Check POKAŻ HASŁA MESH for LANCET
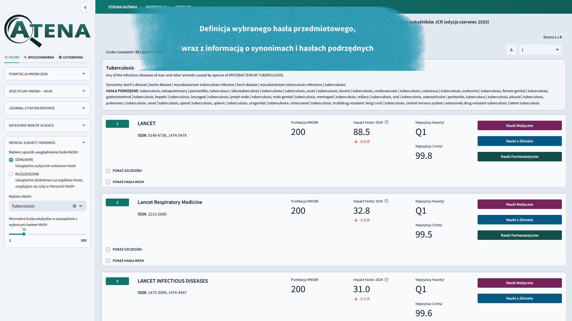572x321 pixels. click(108, 182)
